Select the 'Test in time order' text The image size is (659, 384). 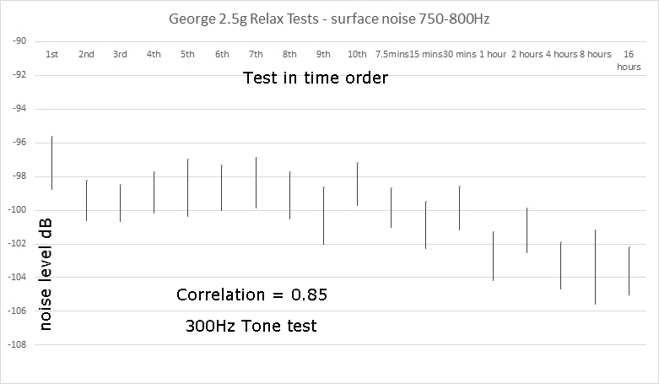tap(316, 78)
